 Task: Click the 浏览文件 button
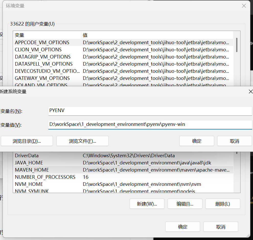82,141
